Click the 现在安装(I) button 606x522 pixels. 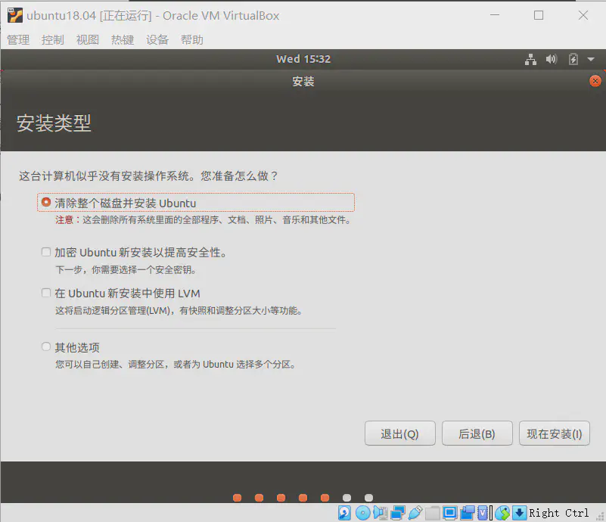pos(554,433)
